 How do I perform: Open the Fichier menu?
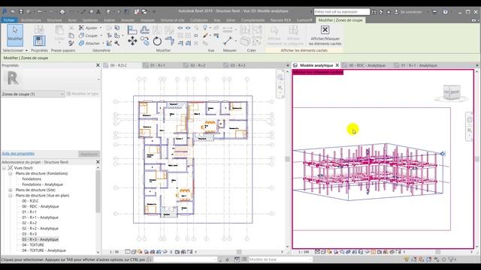click(9, 20)
